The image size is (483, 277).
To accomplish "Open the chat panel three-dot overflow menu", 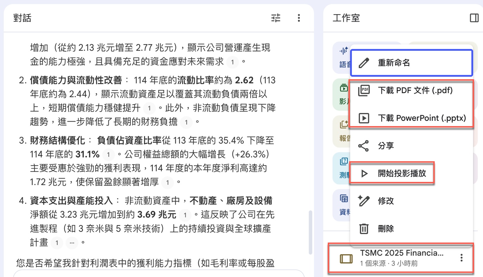I will [x=299, y=18].
